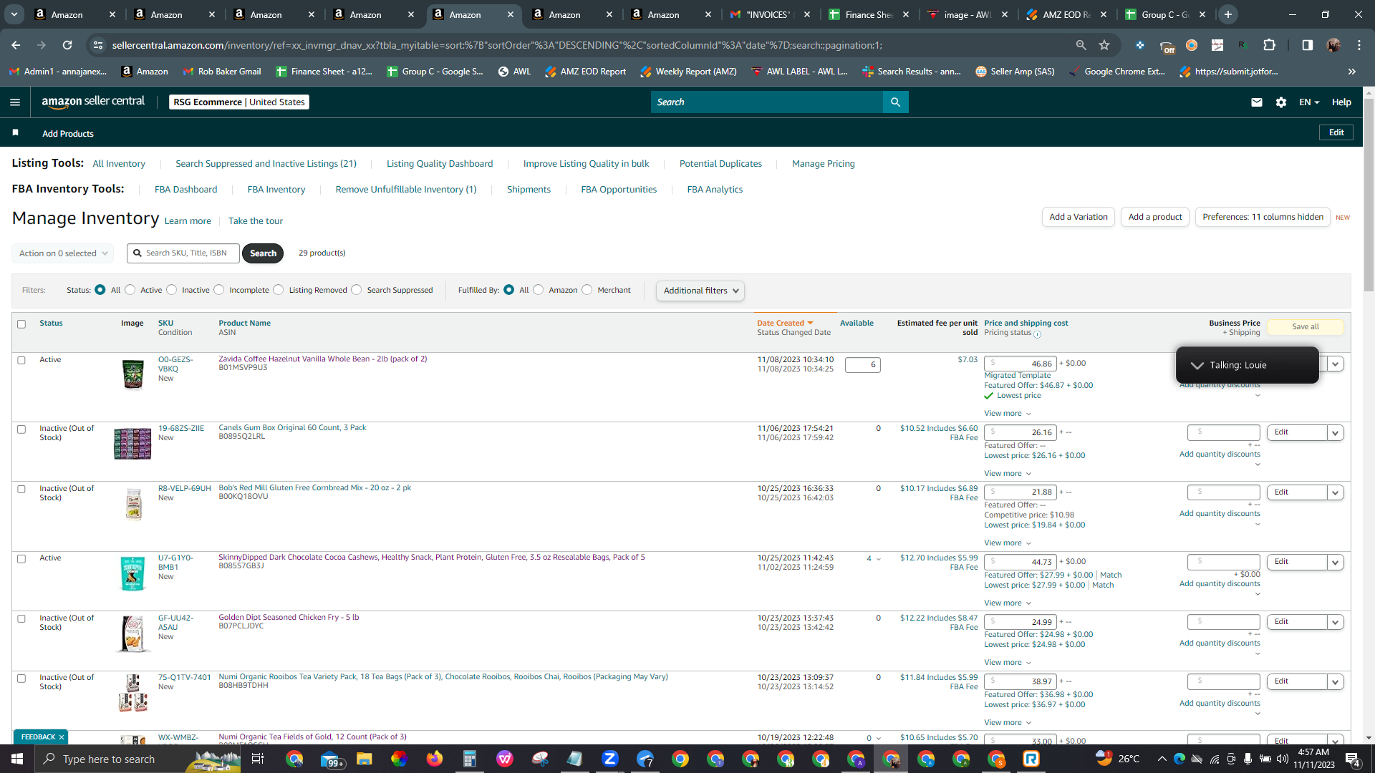Filter fulfilled by Amazon radio button

click(x=539, y=290)
